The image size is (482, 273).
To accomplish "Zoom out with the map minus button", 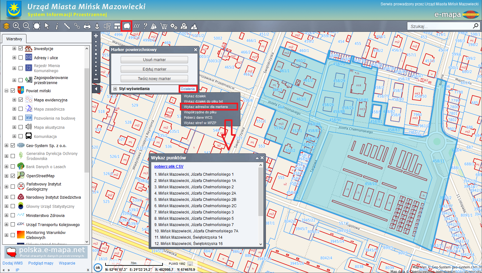I will pyautogui.click(x=96, y=79).
